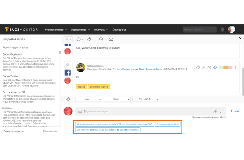
Task: Click the 'Criar resposta' link
Action: click(x=50, y=131)
